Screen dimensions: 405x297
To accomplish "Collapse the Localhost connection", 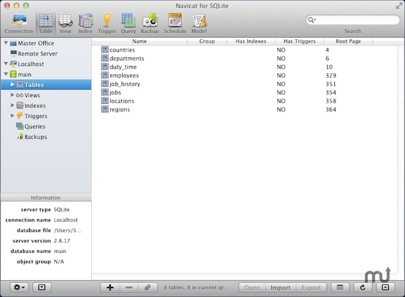I will (x=6, y=63).
